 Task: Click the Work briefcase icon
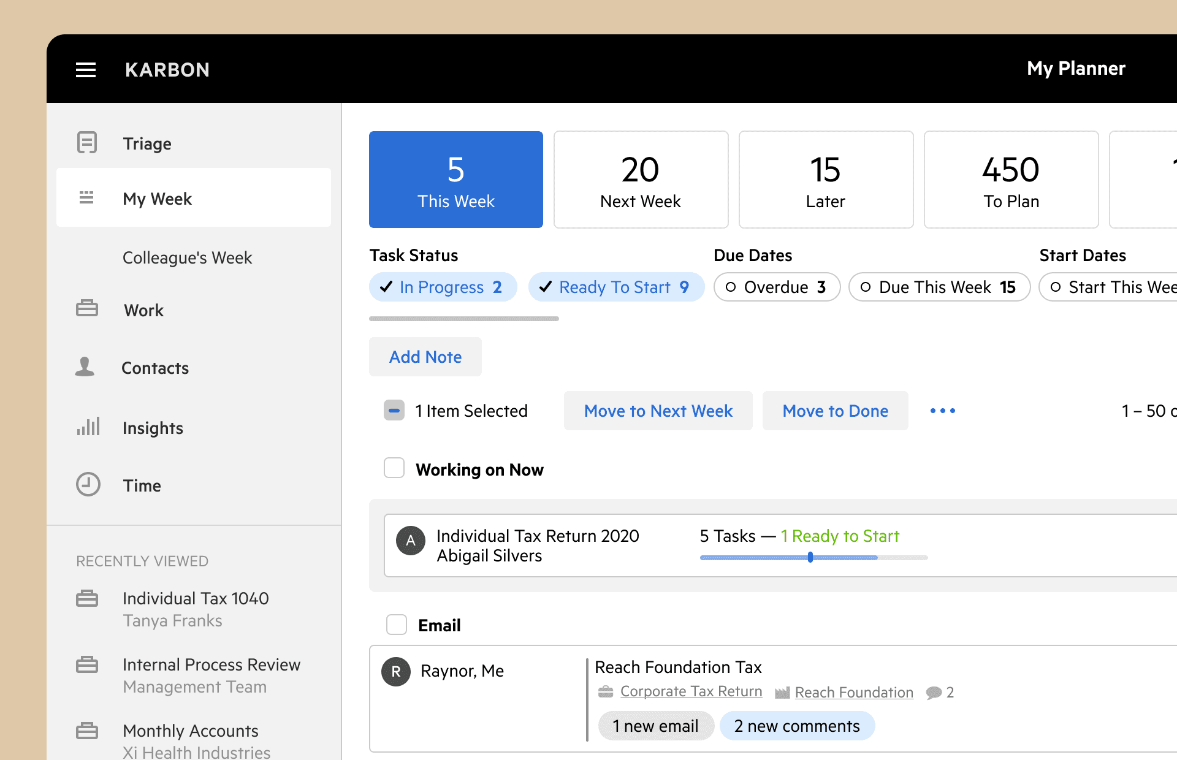coord(87,308)
